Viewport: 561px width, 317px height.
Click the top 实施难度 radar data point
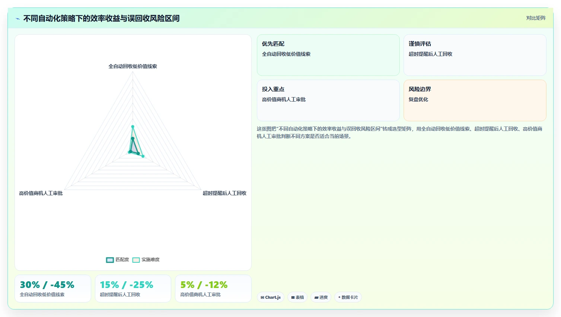pos(133,127)
